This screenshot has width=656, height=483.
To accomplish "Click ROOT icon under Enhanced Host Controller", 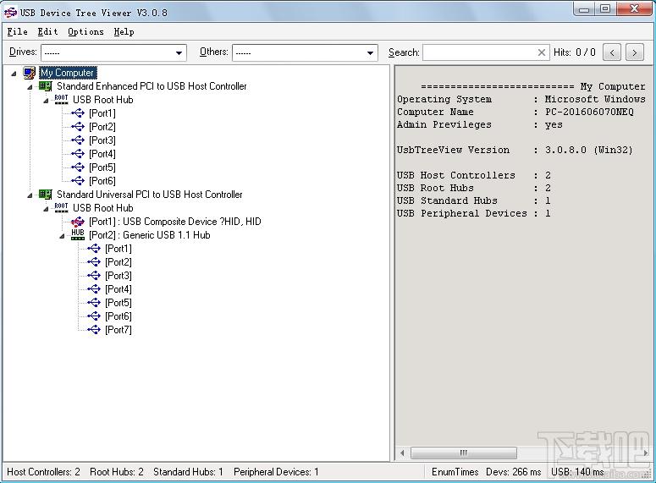I will click(61, 100).
